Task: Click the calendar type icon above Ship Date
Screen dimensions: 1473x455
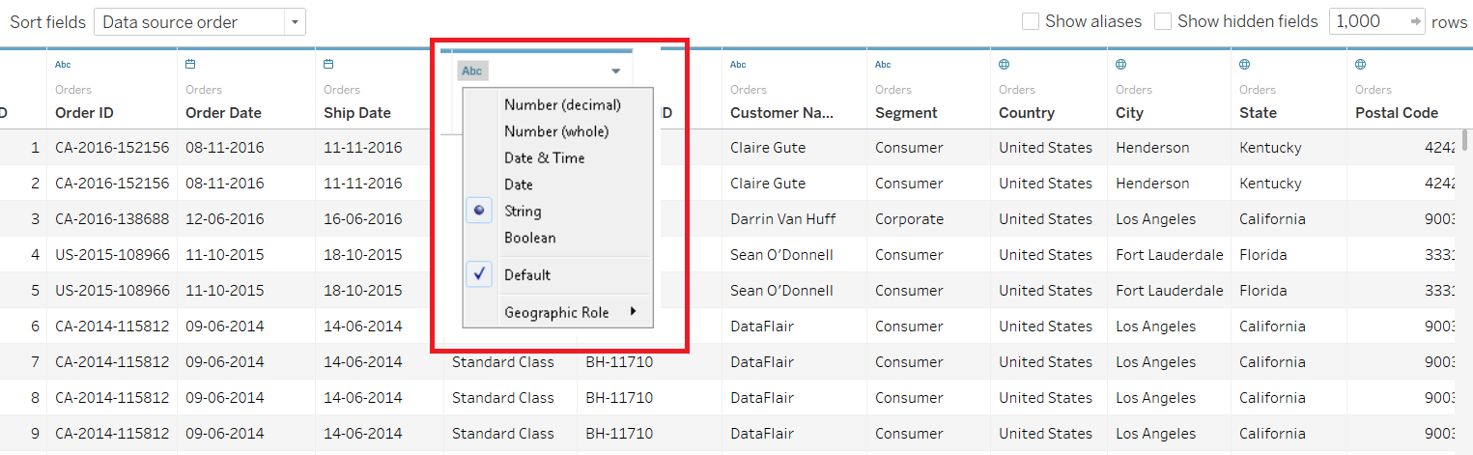Action: 328,65
